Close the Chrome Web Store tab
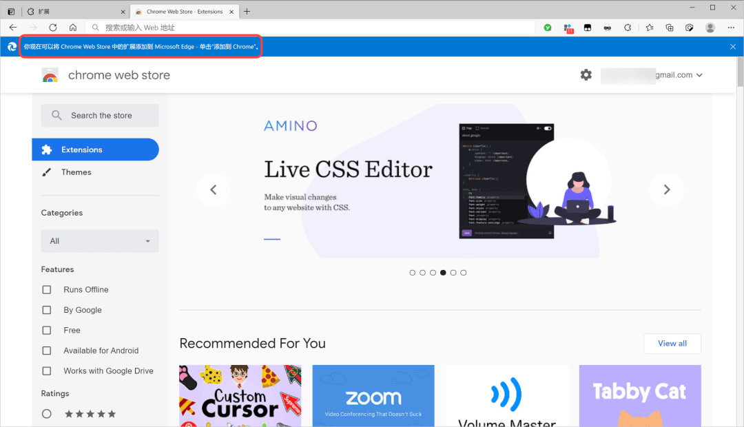This screenshot has height=427, width=744. pos(231,12)
